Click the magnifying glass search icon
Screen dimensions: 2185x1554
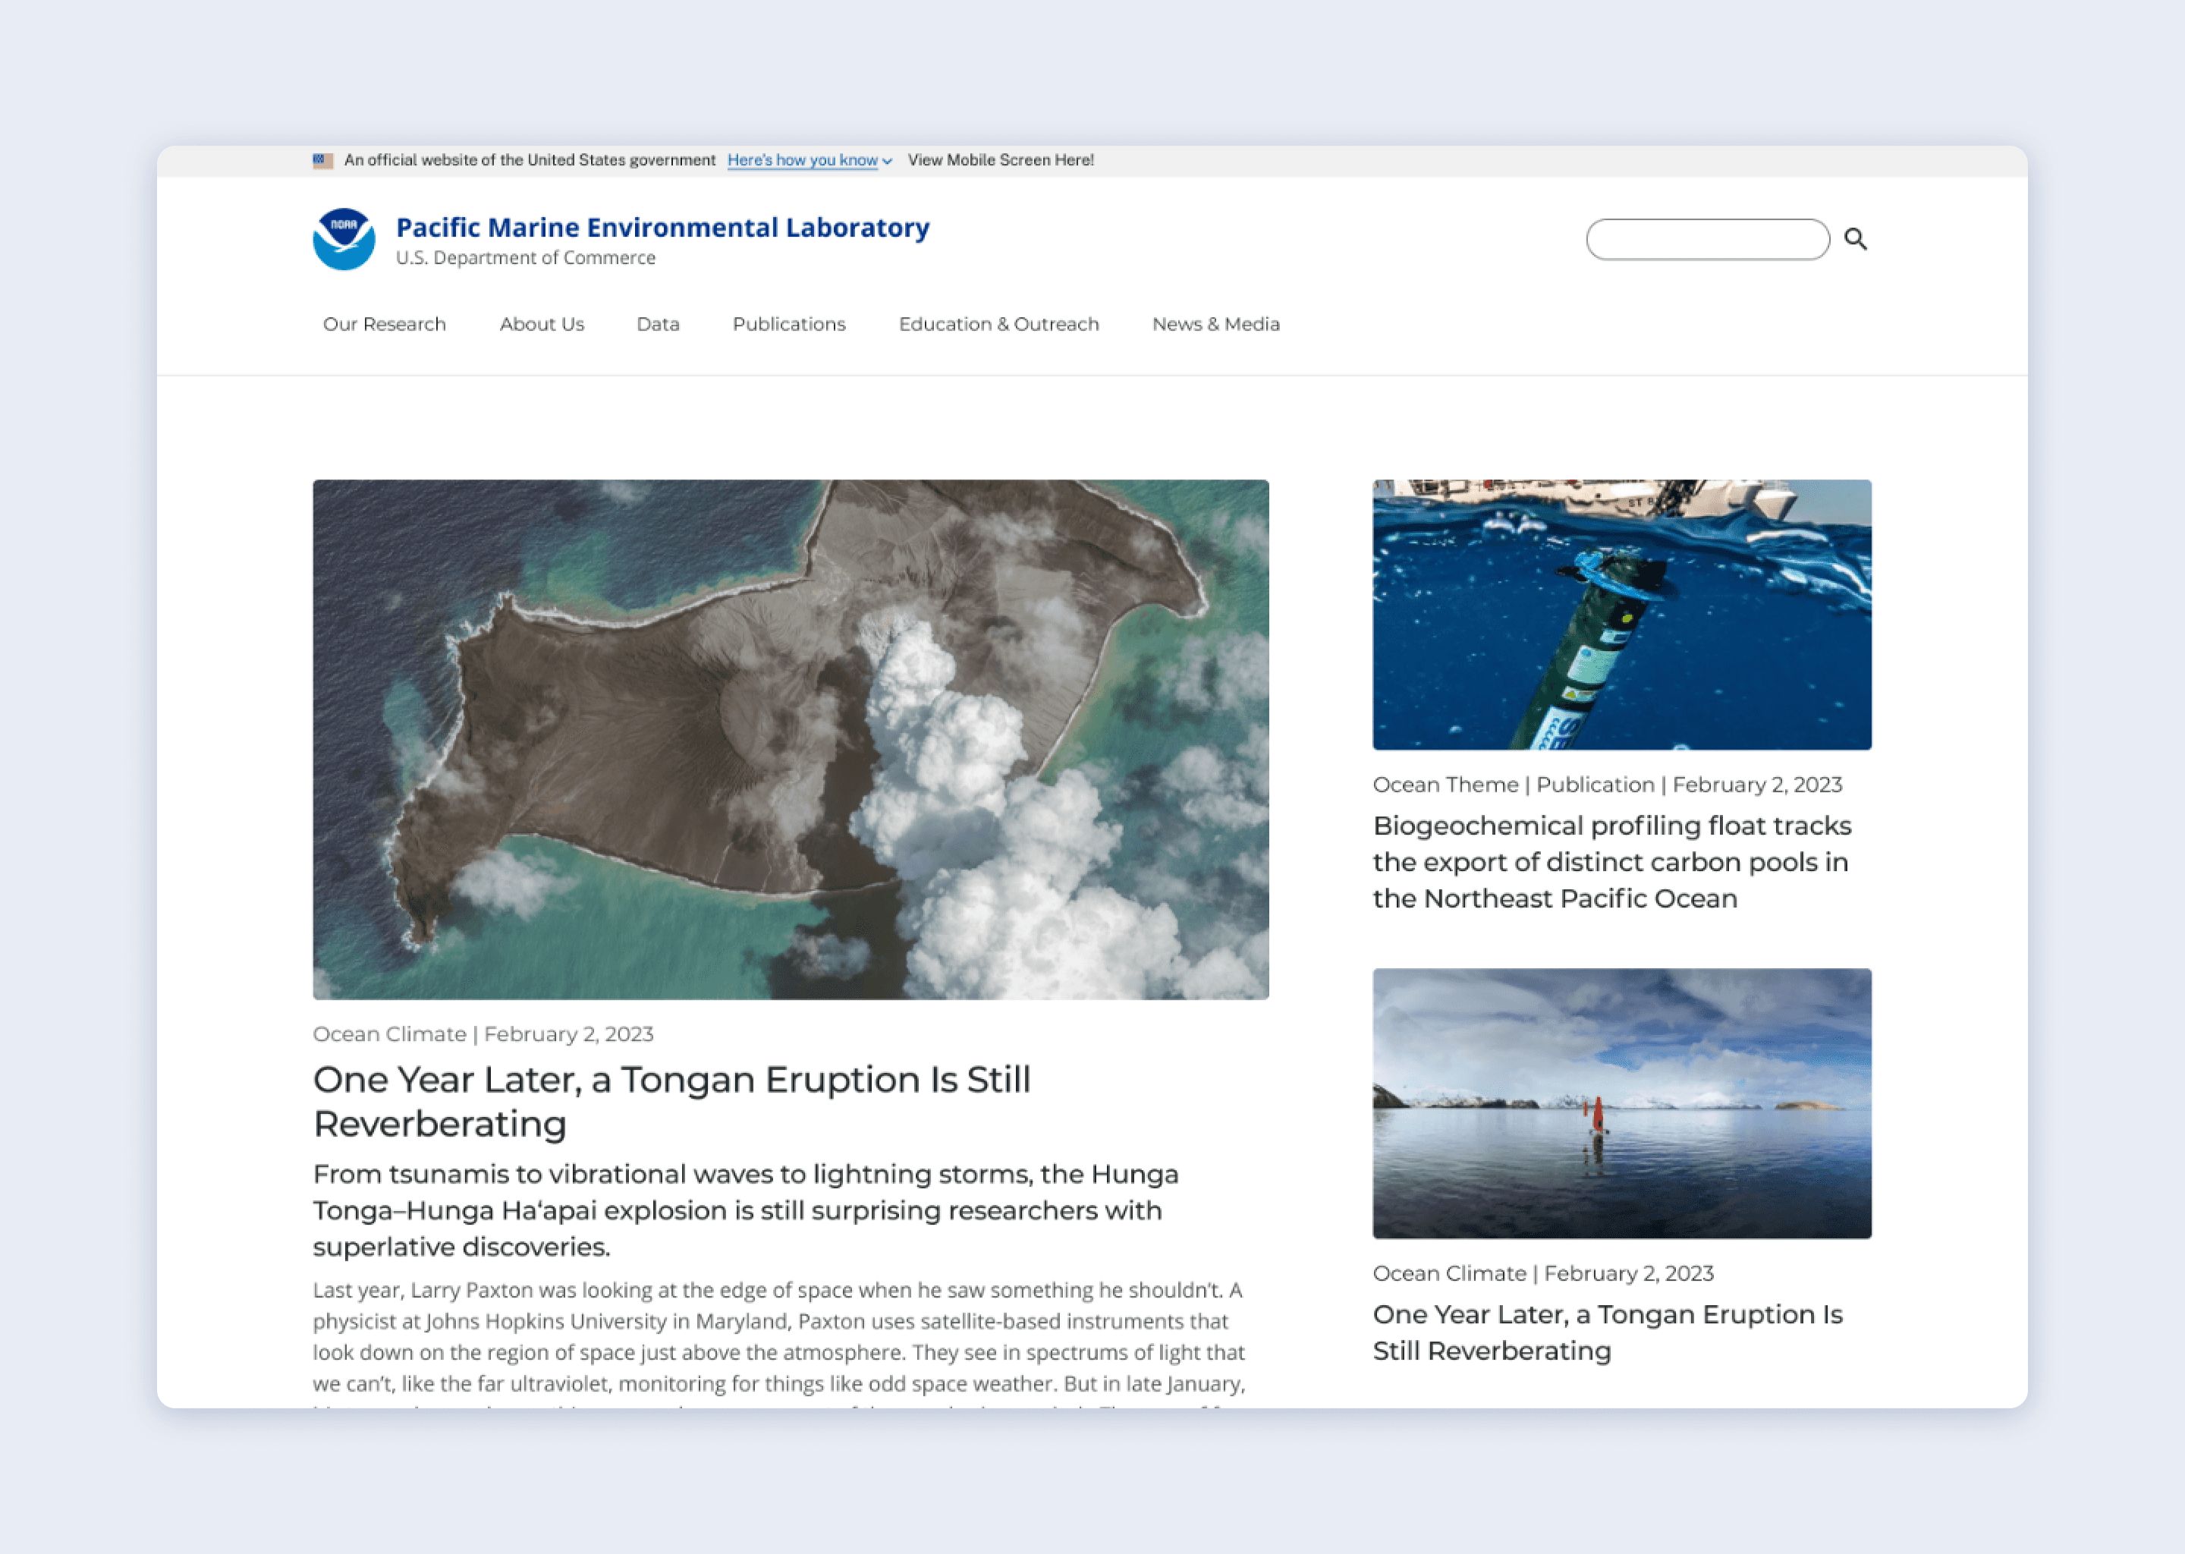coord(1855,239)
